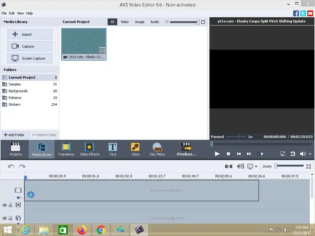Click the preview seek bar handle

[x=212, y=144]
